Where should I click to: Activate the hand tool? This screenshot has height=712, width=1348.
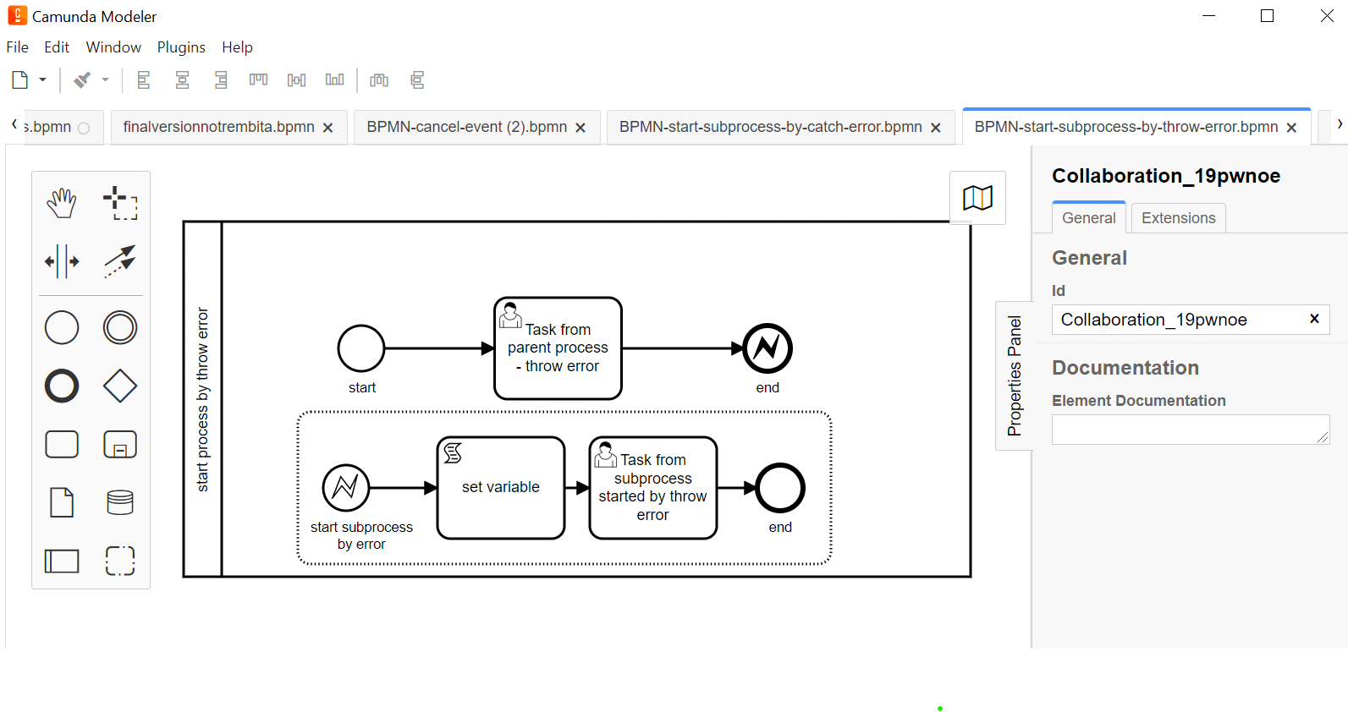tap(62, 203)
